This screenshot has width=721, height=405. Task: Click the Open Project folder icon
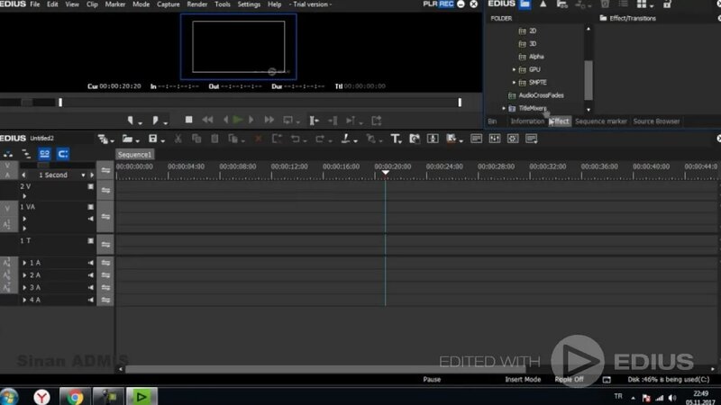coord(127,139)
